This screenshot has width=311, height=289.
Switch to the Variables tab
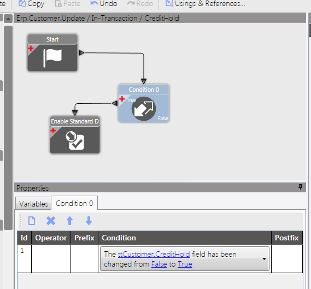(33, 204)
